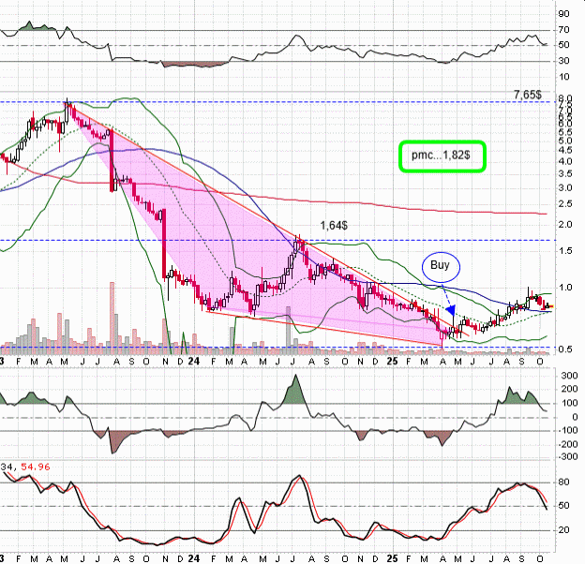Select "8.0" on the price axis
The image size is (585, 564).
pos(564,99)
